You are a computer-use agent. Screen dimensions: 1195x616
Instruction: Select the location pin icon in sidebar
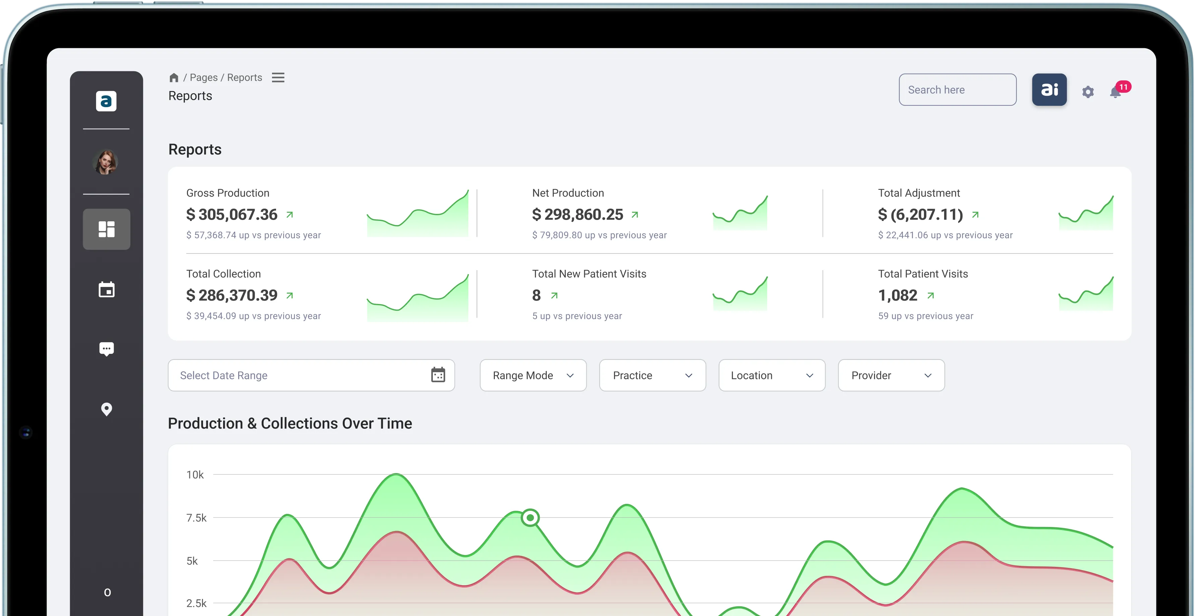(x=107, y=409)
